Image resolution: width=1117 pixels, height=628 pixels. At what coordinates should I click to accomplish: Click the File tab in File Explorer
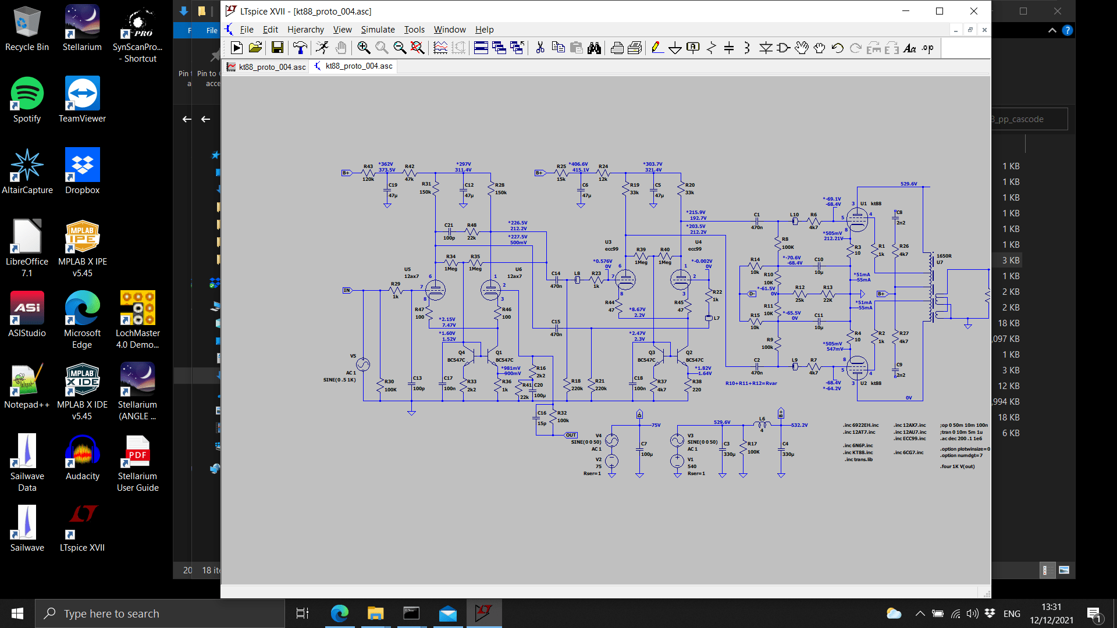pos(212,30)
